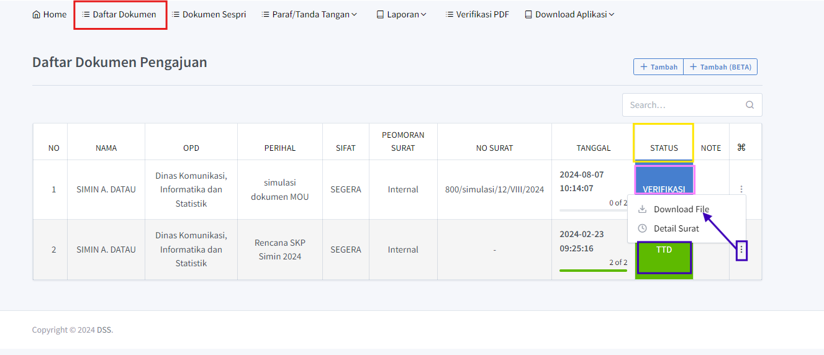Screen dimensions: 824x355
Task: Click the clock icon beside Detail Surat
Action: click(643, 228)
